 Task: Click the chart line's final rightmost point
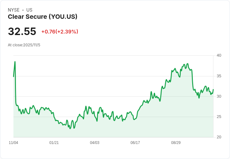(x=213, y=90)
